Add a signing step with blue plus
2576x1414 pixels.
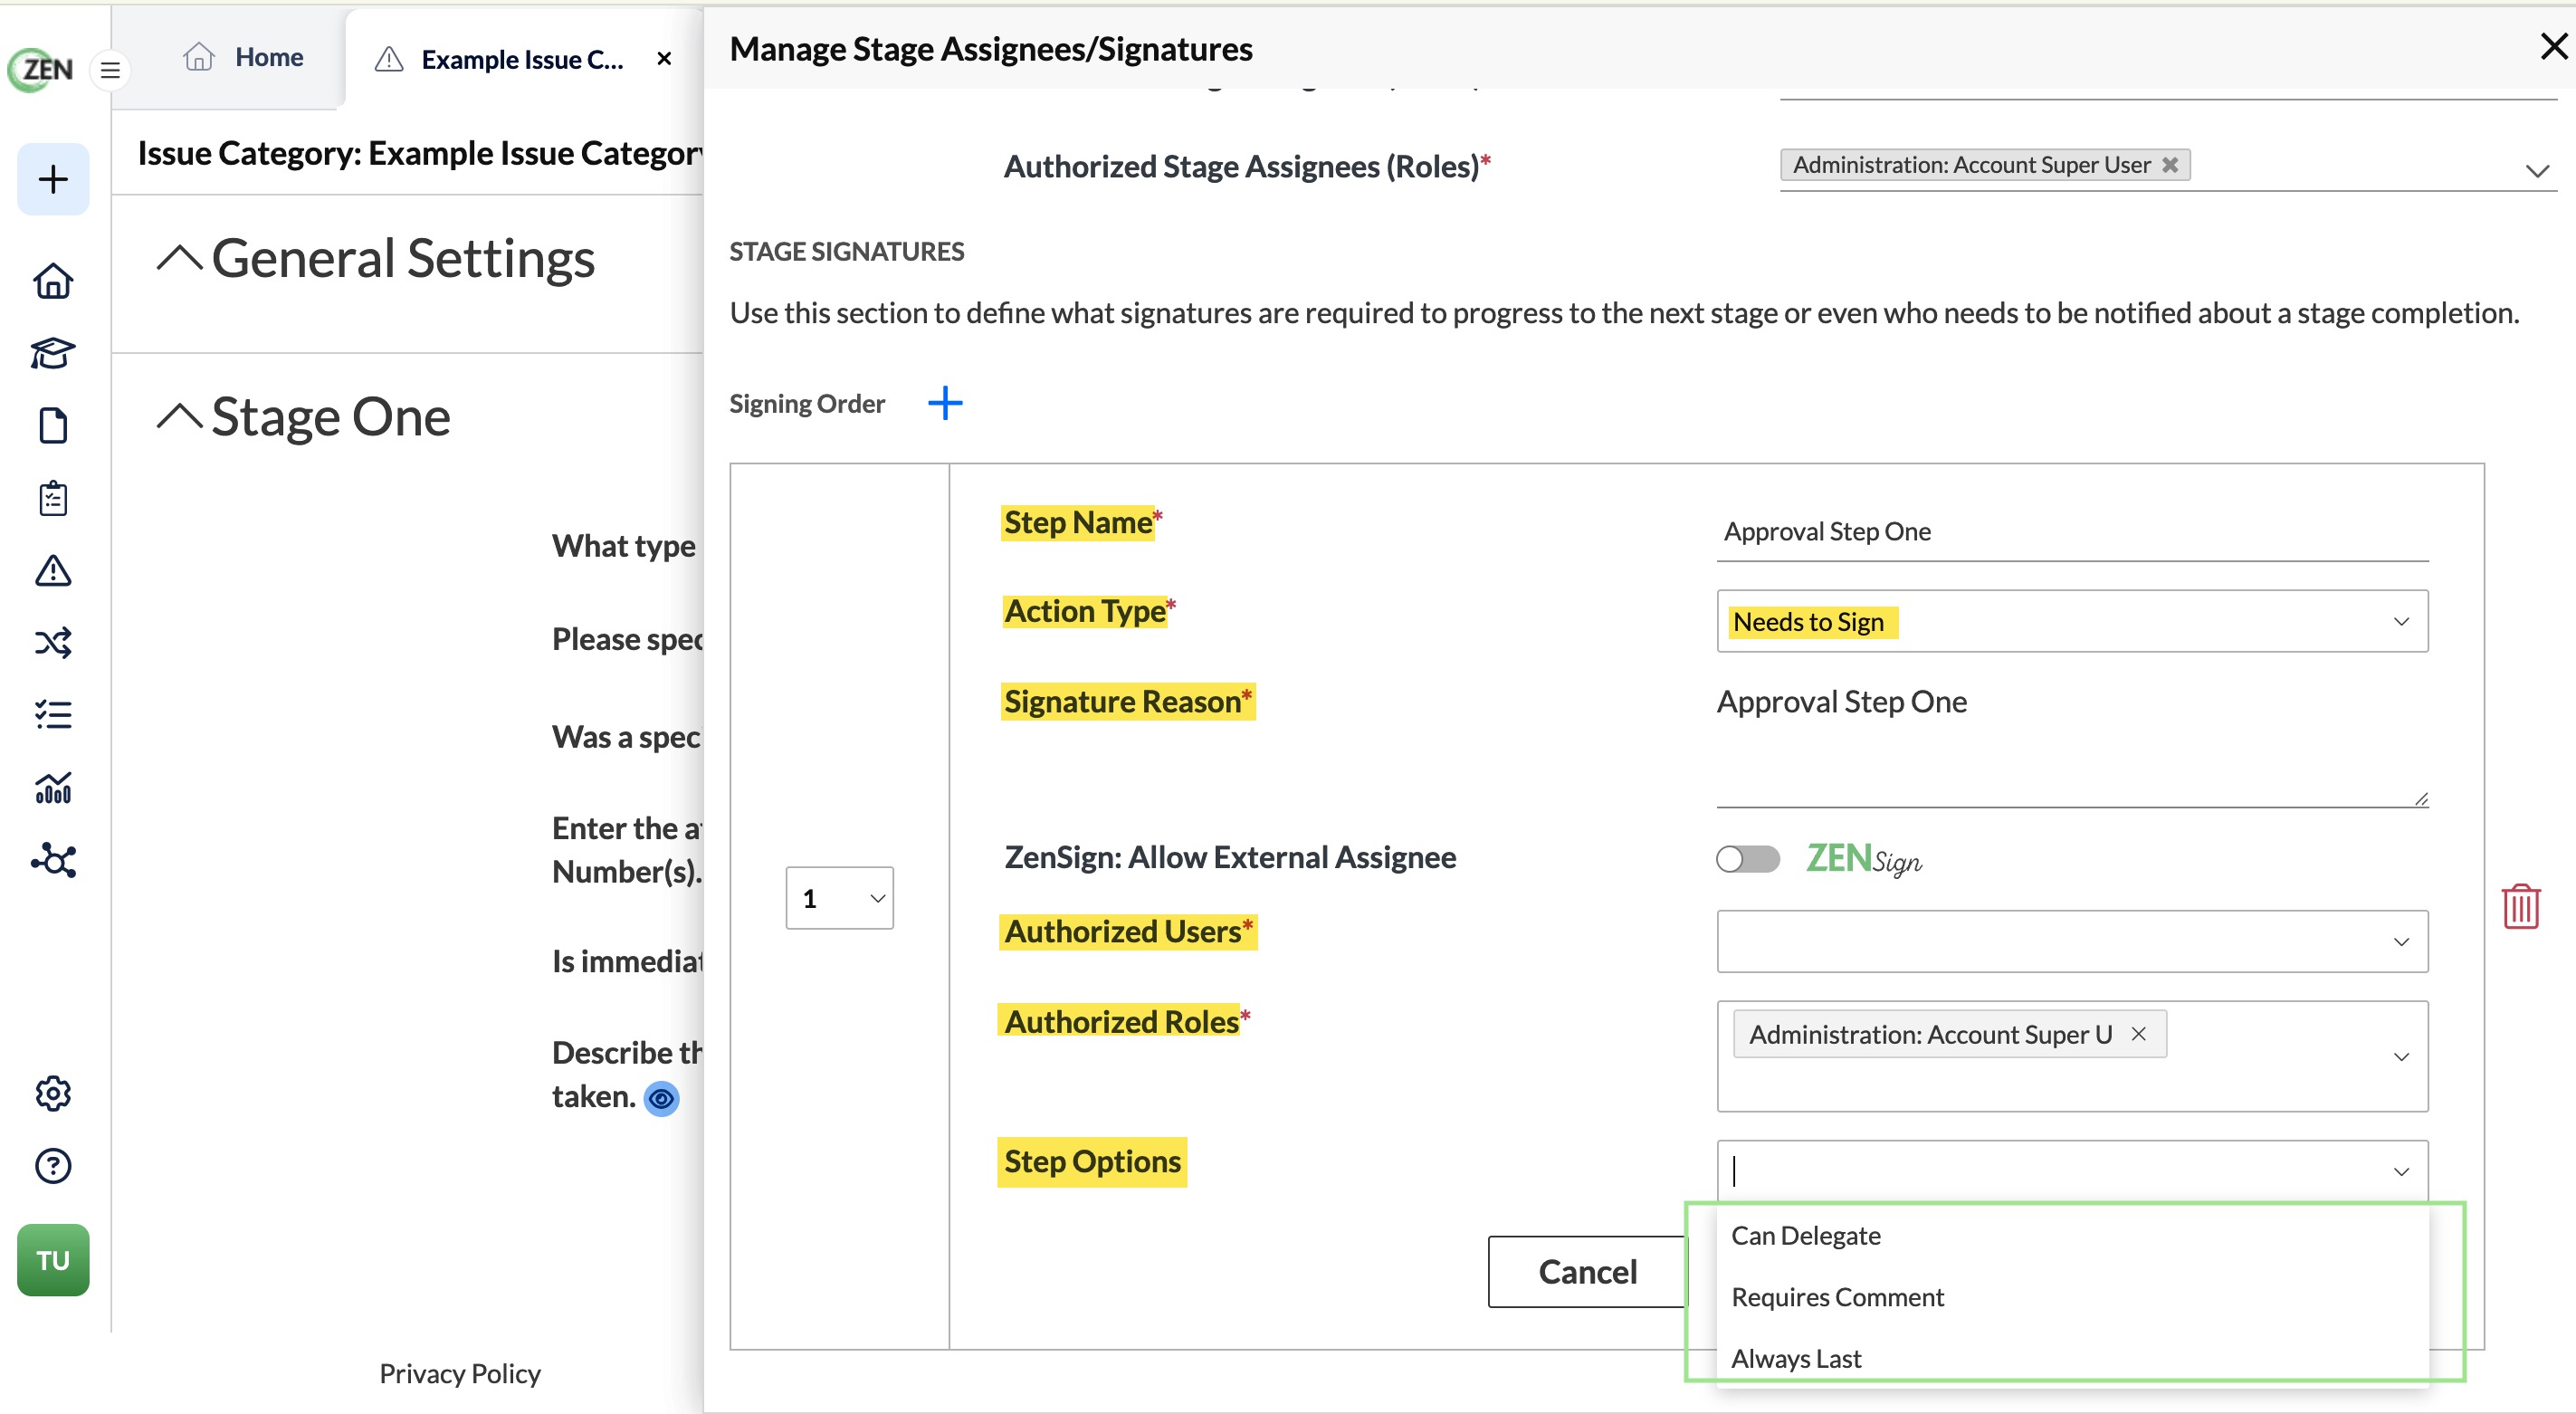pos(945,404)
